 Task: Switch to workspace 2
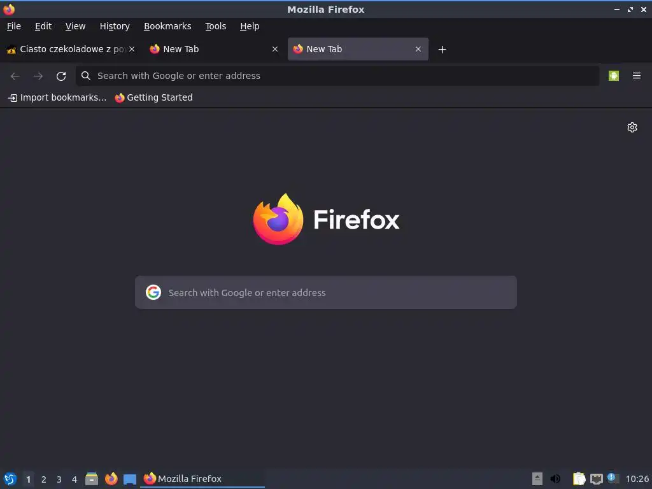pyautogui.click(x=44, y=479)
